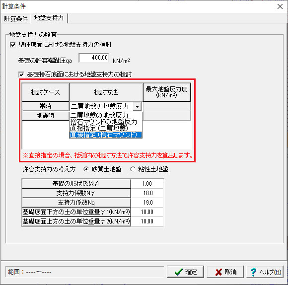This screenshot has height=285, width=288.
Task: Edit the 支持力係数Nγ value cell
Action: [x=147, y=193]
